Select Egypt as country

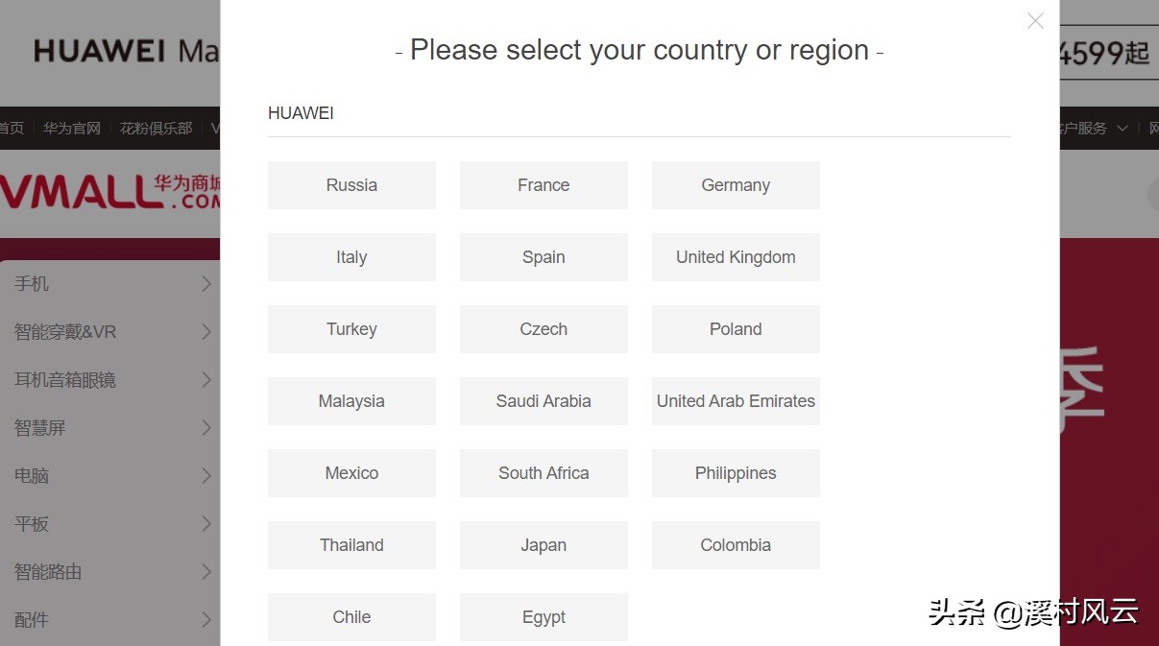coord(543,617)
